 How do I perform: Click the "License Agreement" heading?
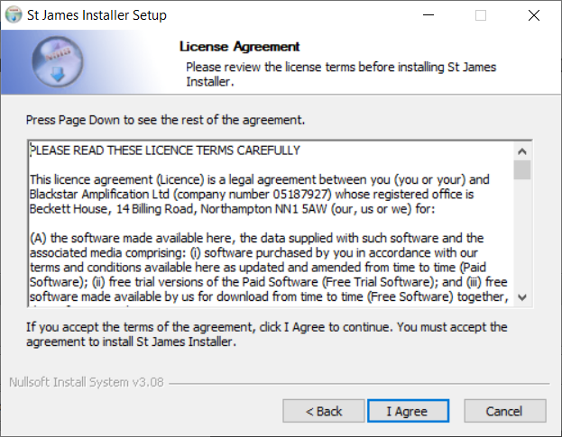(x=240, y=47)
